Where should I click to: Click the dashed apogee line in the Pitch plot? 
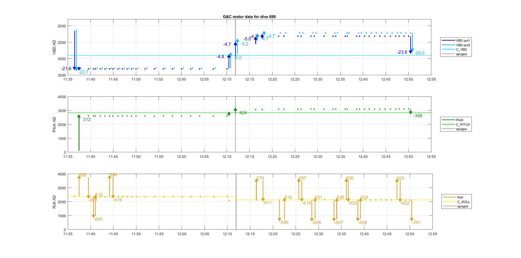(236, 125)
